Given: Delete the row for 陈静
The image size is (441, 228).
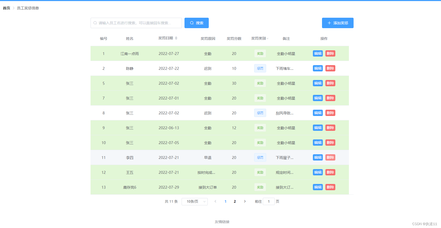Looking at the screenshot, I should pos(330,68).
